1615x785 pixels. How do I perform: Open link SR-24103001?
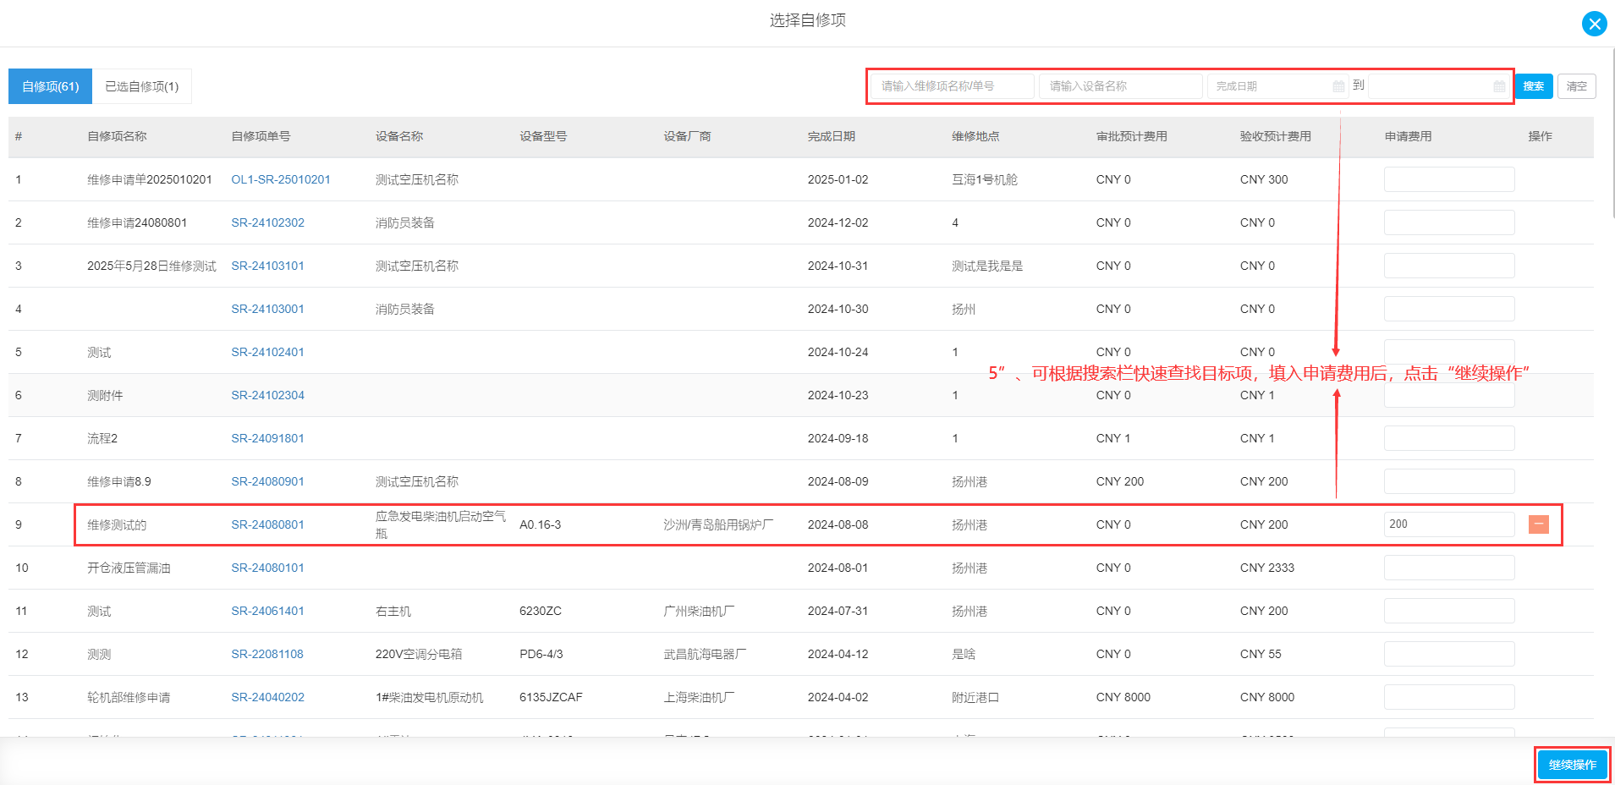click(267, 309)
